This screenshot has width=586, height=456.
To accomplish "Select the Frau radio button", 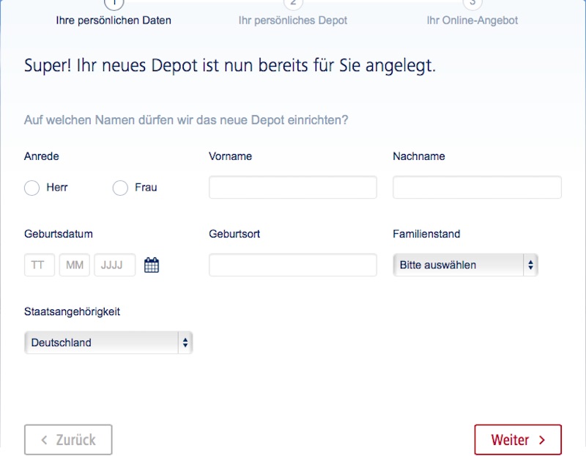I will click(120, 188).
